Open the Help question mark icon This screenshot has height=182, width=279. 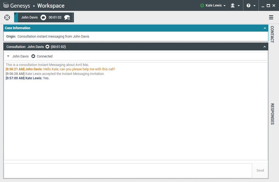(x=248, y=5)
